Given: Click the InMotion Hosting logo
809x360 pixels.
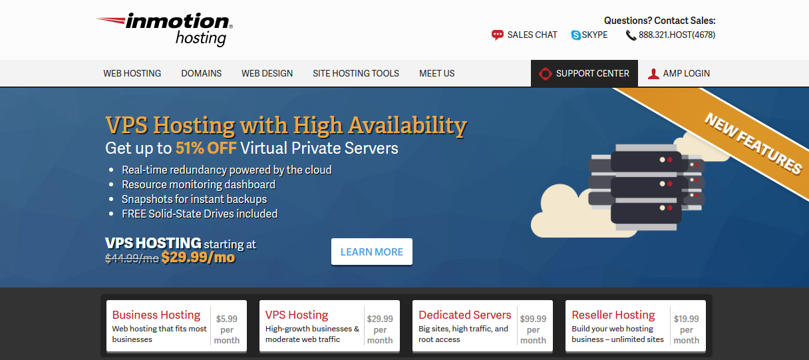Looking at the screenshot, I should tap(164, 29).
